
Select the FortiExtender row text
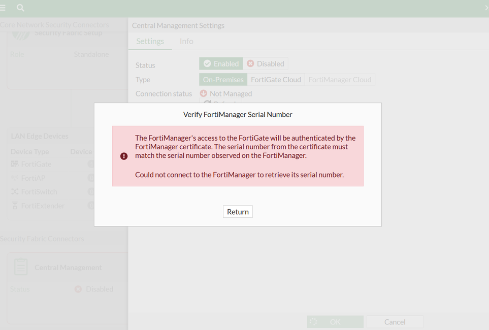click(43, 206)
